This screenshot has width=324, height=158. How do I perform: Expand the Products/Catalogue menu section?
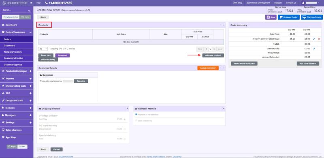click(x=30, y=71)
